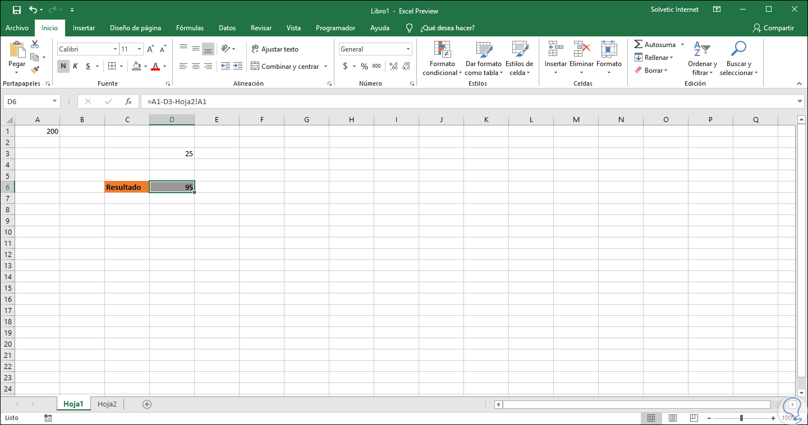
Task: Open Dar formato como tabla gallery
Action: point(484,58)
